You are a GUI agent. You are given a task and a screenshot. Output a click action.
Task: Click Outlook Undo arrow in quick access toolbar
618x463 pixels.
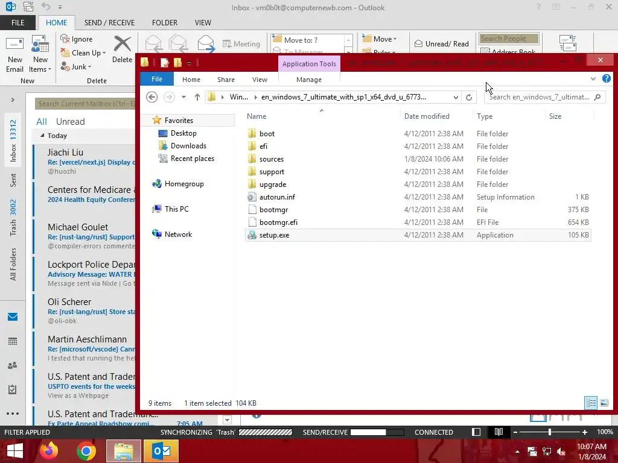[x=46, y=7]
